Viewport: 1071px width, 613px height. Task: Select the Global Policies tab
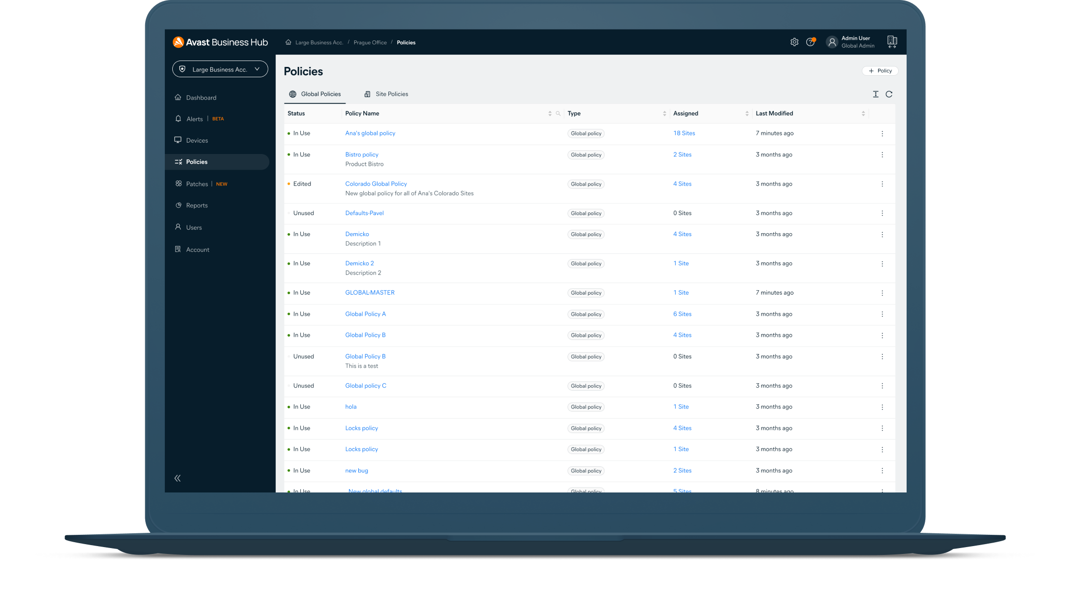315,94
